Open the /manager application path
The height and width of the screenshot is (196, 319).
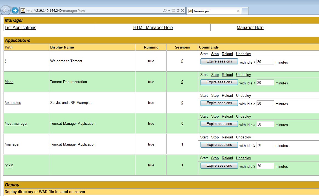12,144
